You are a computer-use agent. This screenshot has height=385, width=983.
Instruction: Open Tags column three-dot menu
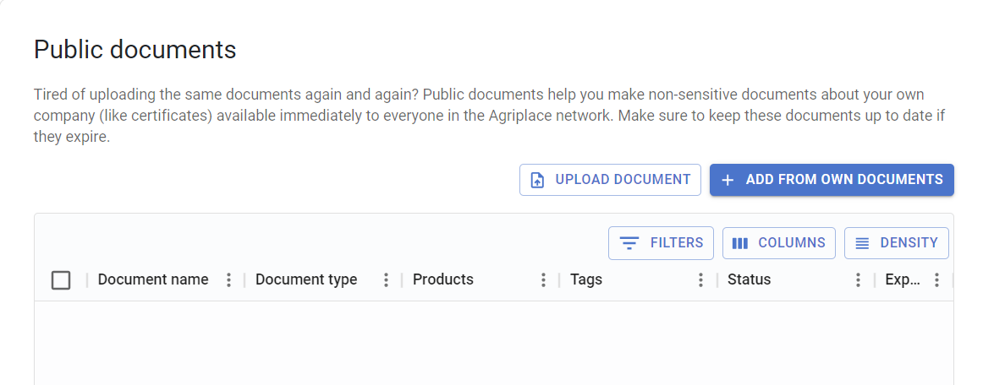[x=701, y=279]
